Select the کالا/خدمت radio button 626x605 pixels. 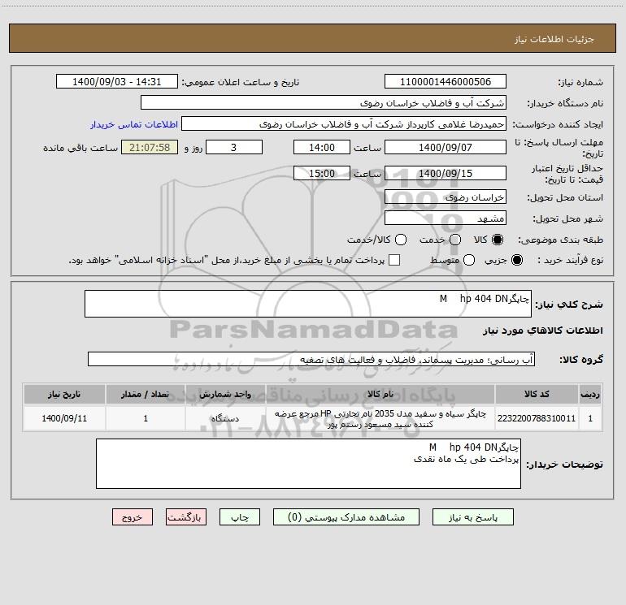(401, 240)
